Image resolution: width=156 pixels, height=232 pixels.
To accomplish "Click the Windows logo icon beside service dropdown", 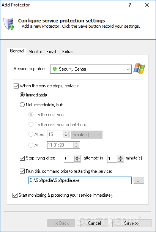I will (139, 68).
